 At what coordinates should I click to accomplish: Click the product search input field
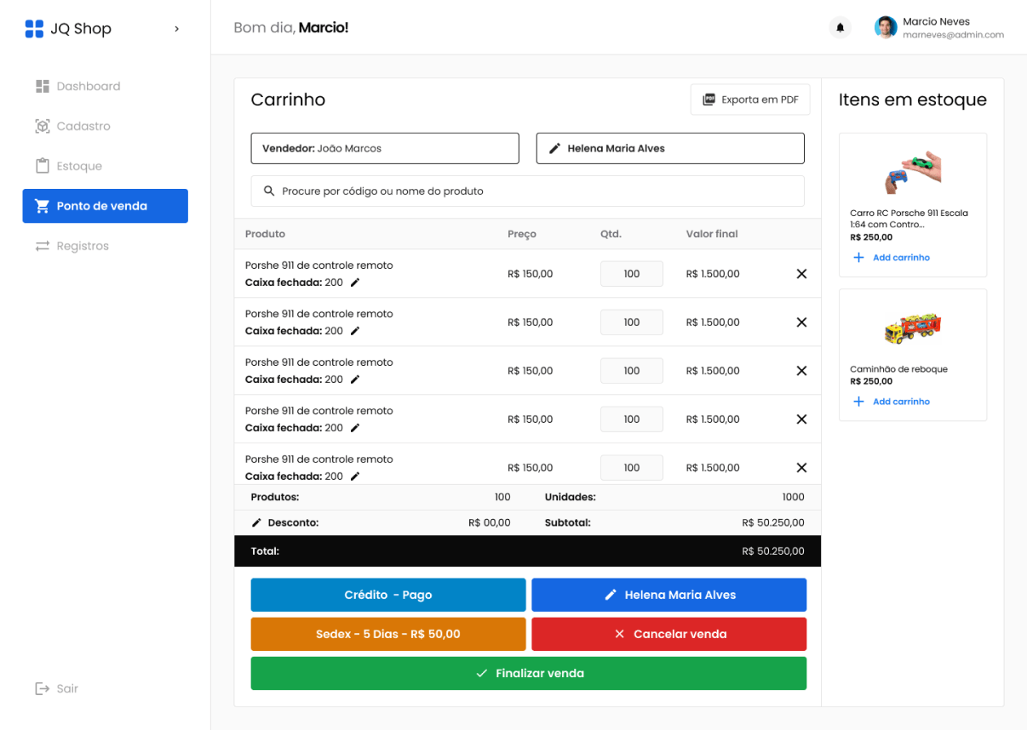[x=527, y=191]
